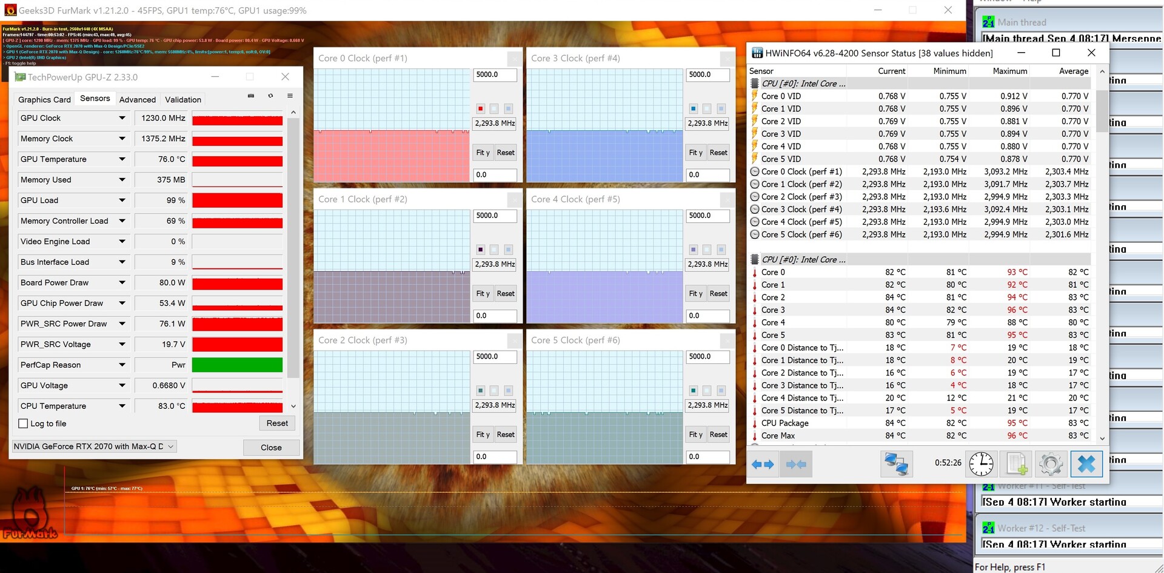The image size is (1164, 573).
Task: Open the PerfCap Reason dropdown arrow
Action: click(x=122, y=365)
